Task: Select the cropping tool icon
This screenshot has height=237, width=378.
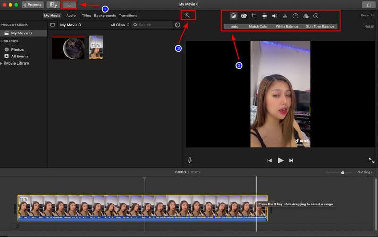Action: click(254, 16)
